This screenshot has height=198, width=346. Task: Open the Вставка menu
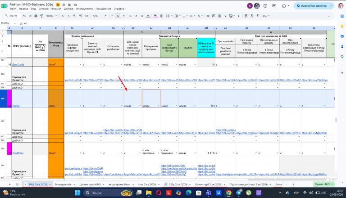pos(43,9)
